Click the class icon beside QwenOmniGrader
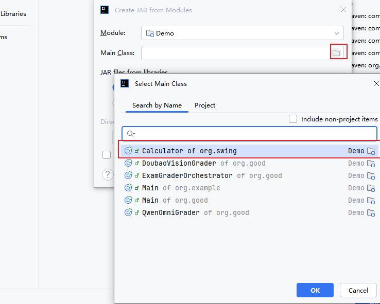Screen dimensions: 380x304 [128, 212]
